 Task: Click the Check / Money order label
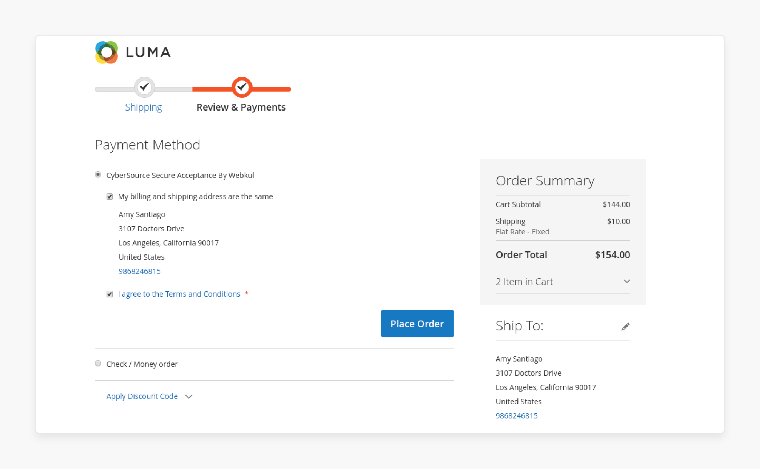(142, 364)
